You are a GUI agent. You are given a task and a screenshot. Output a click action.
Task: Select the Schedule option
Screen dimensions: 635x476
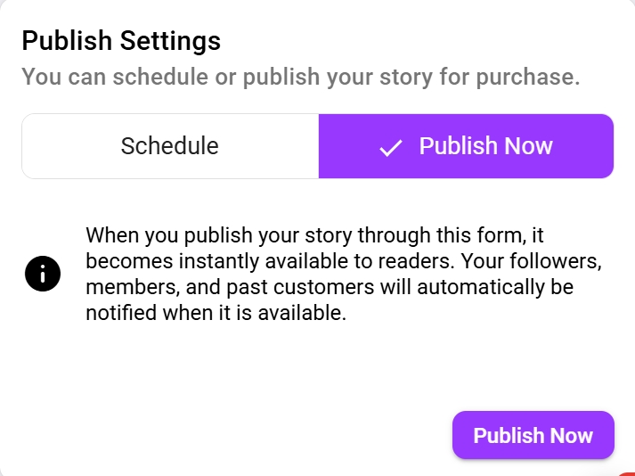tap(170, 146)
